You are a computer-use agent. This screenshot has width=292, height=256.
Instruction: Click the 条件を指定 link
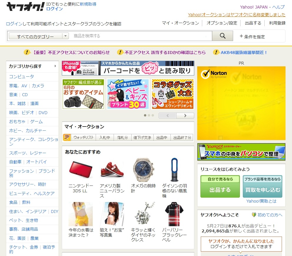[254, 37]
